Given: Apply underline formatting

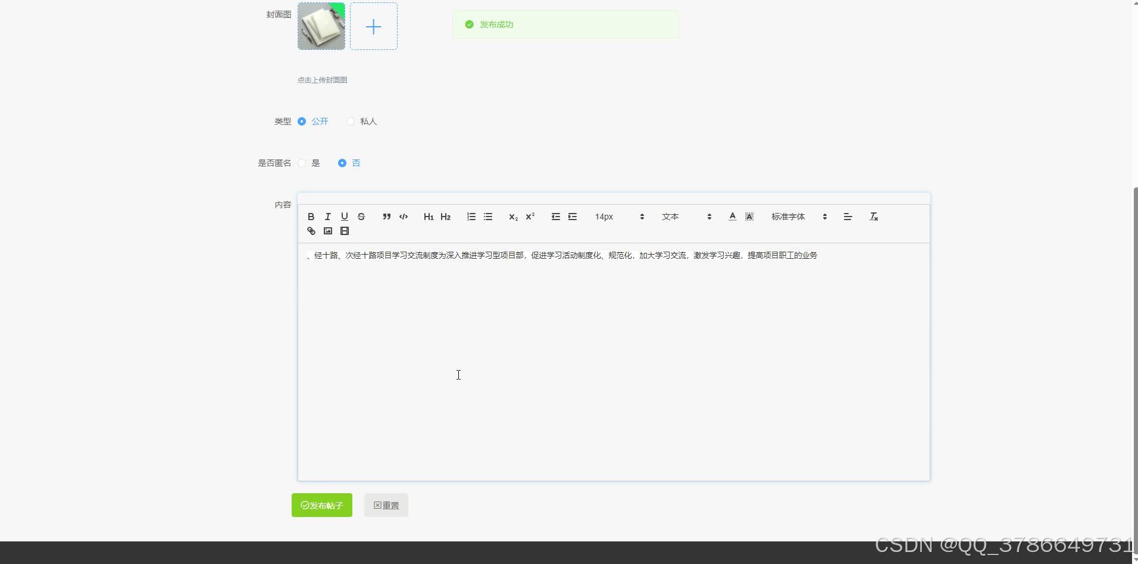Looking at the screenshot, I should (344, 217).
